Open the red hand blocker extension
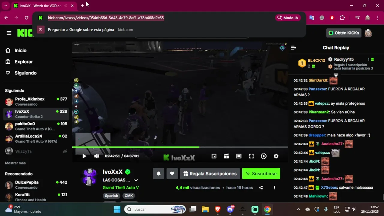Viewport: 384px width, 216px height. click(332, 18)
